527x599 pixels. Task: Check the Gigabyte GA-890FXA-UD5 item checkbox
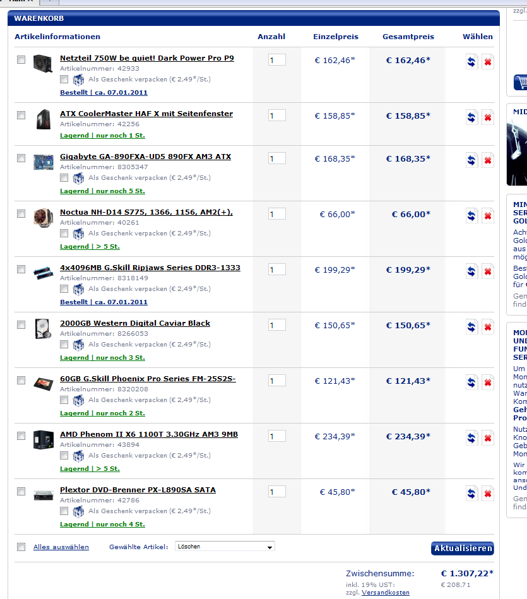[21, 158]
